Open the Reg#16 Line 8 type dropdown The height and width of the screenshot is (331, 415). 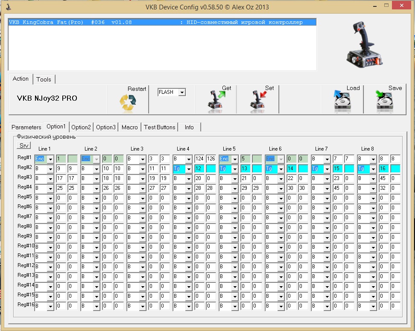click(x=373, y=306)
